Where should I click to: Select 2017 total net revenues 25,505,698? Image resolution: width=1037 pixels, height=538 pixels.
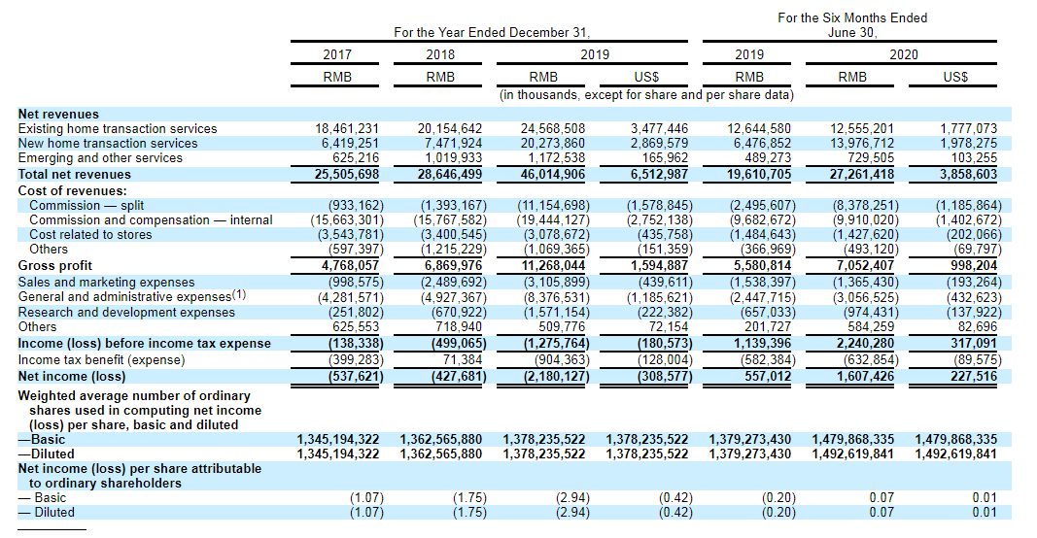[x=347, y=175]
